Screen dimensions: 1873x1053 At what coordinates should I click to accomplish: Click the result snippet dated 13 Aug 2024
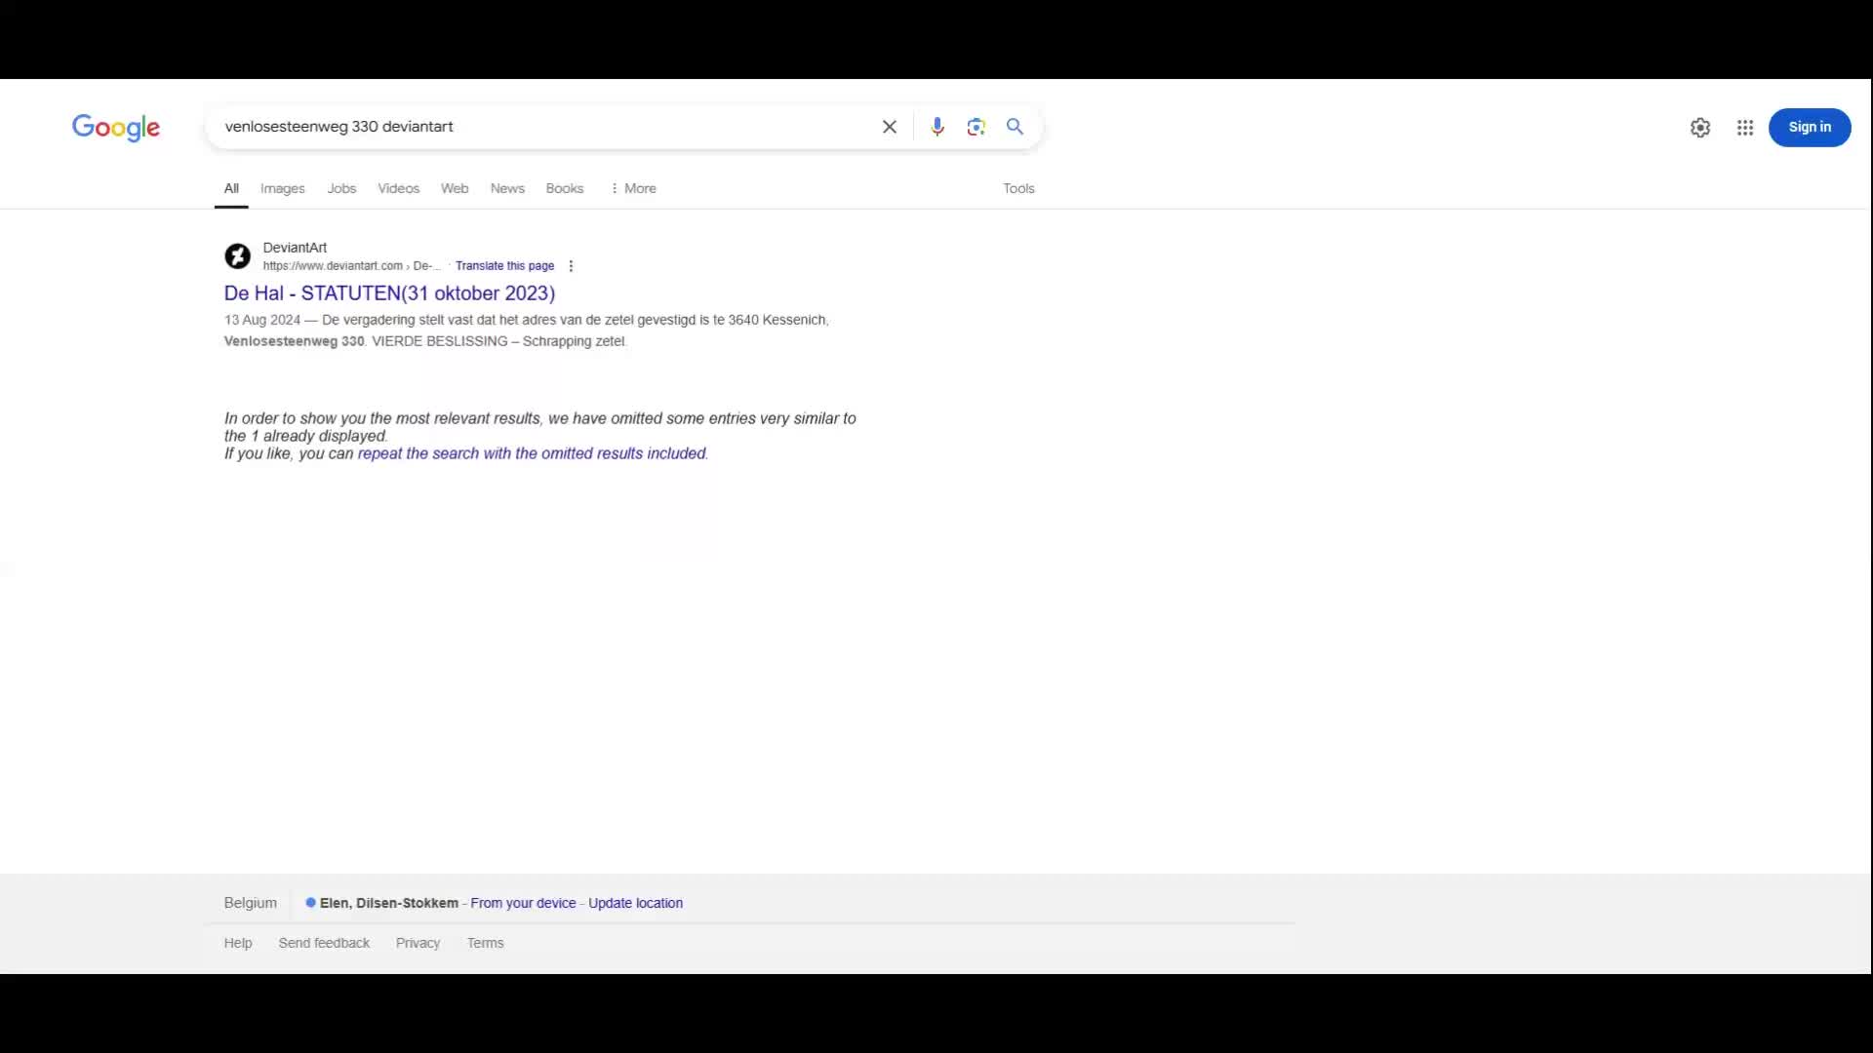(x=527, y=331)
